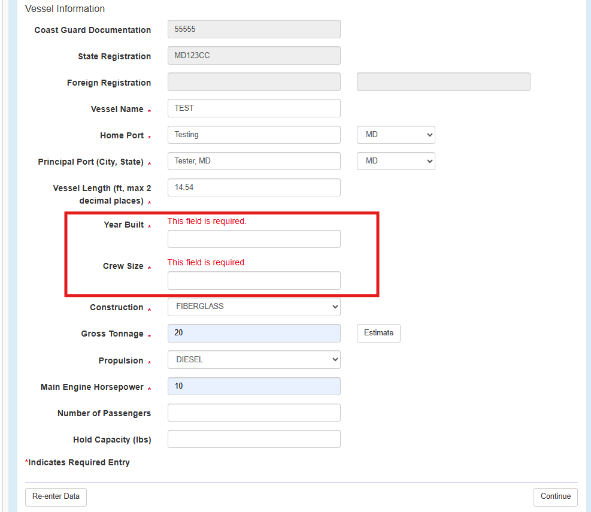Open the Home Port state dropdown
591x512 pixels.
point(396,135)
